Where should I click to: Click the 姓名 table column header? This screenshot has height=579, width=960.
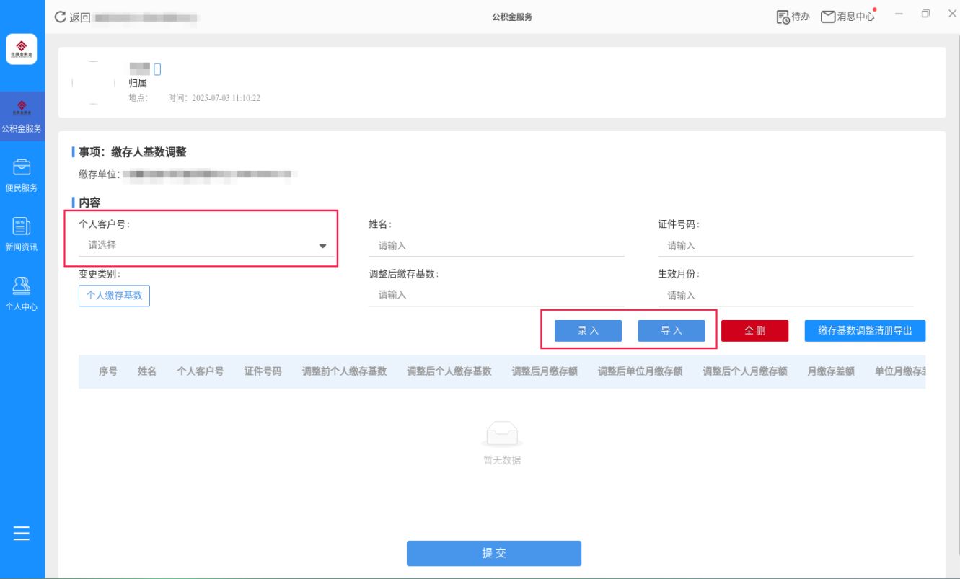(147, 371)
